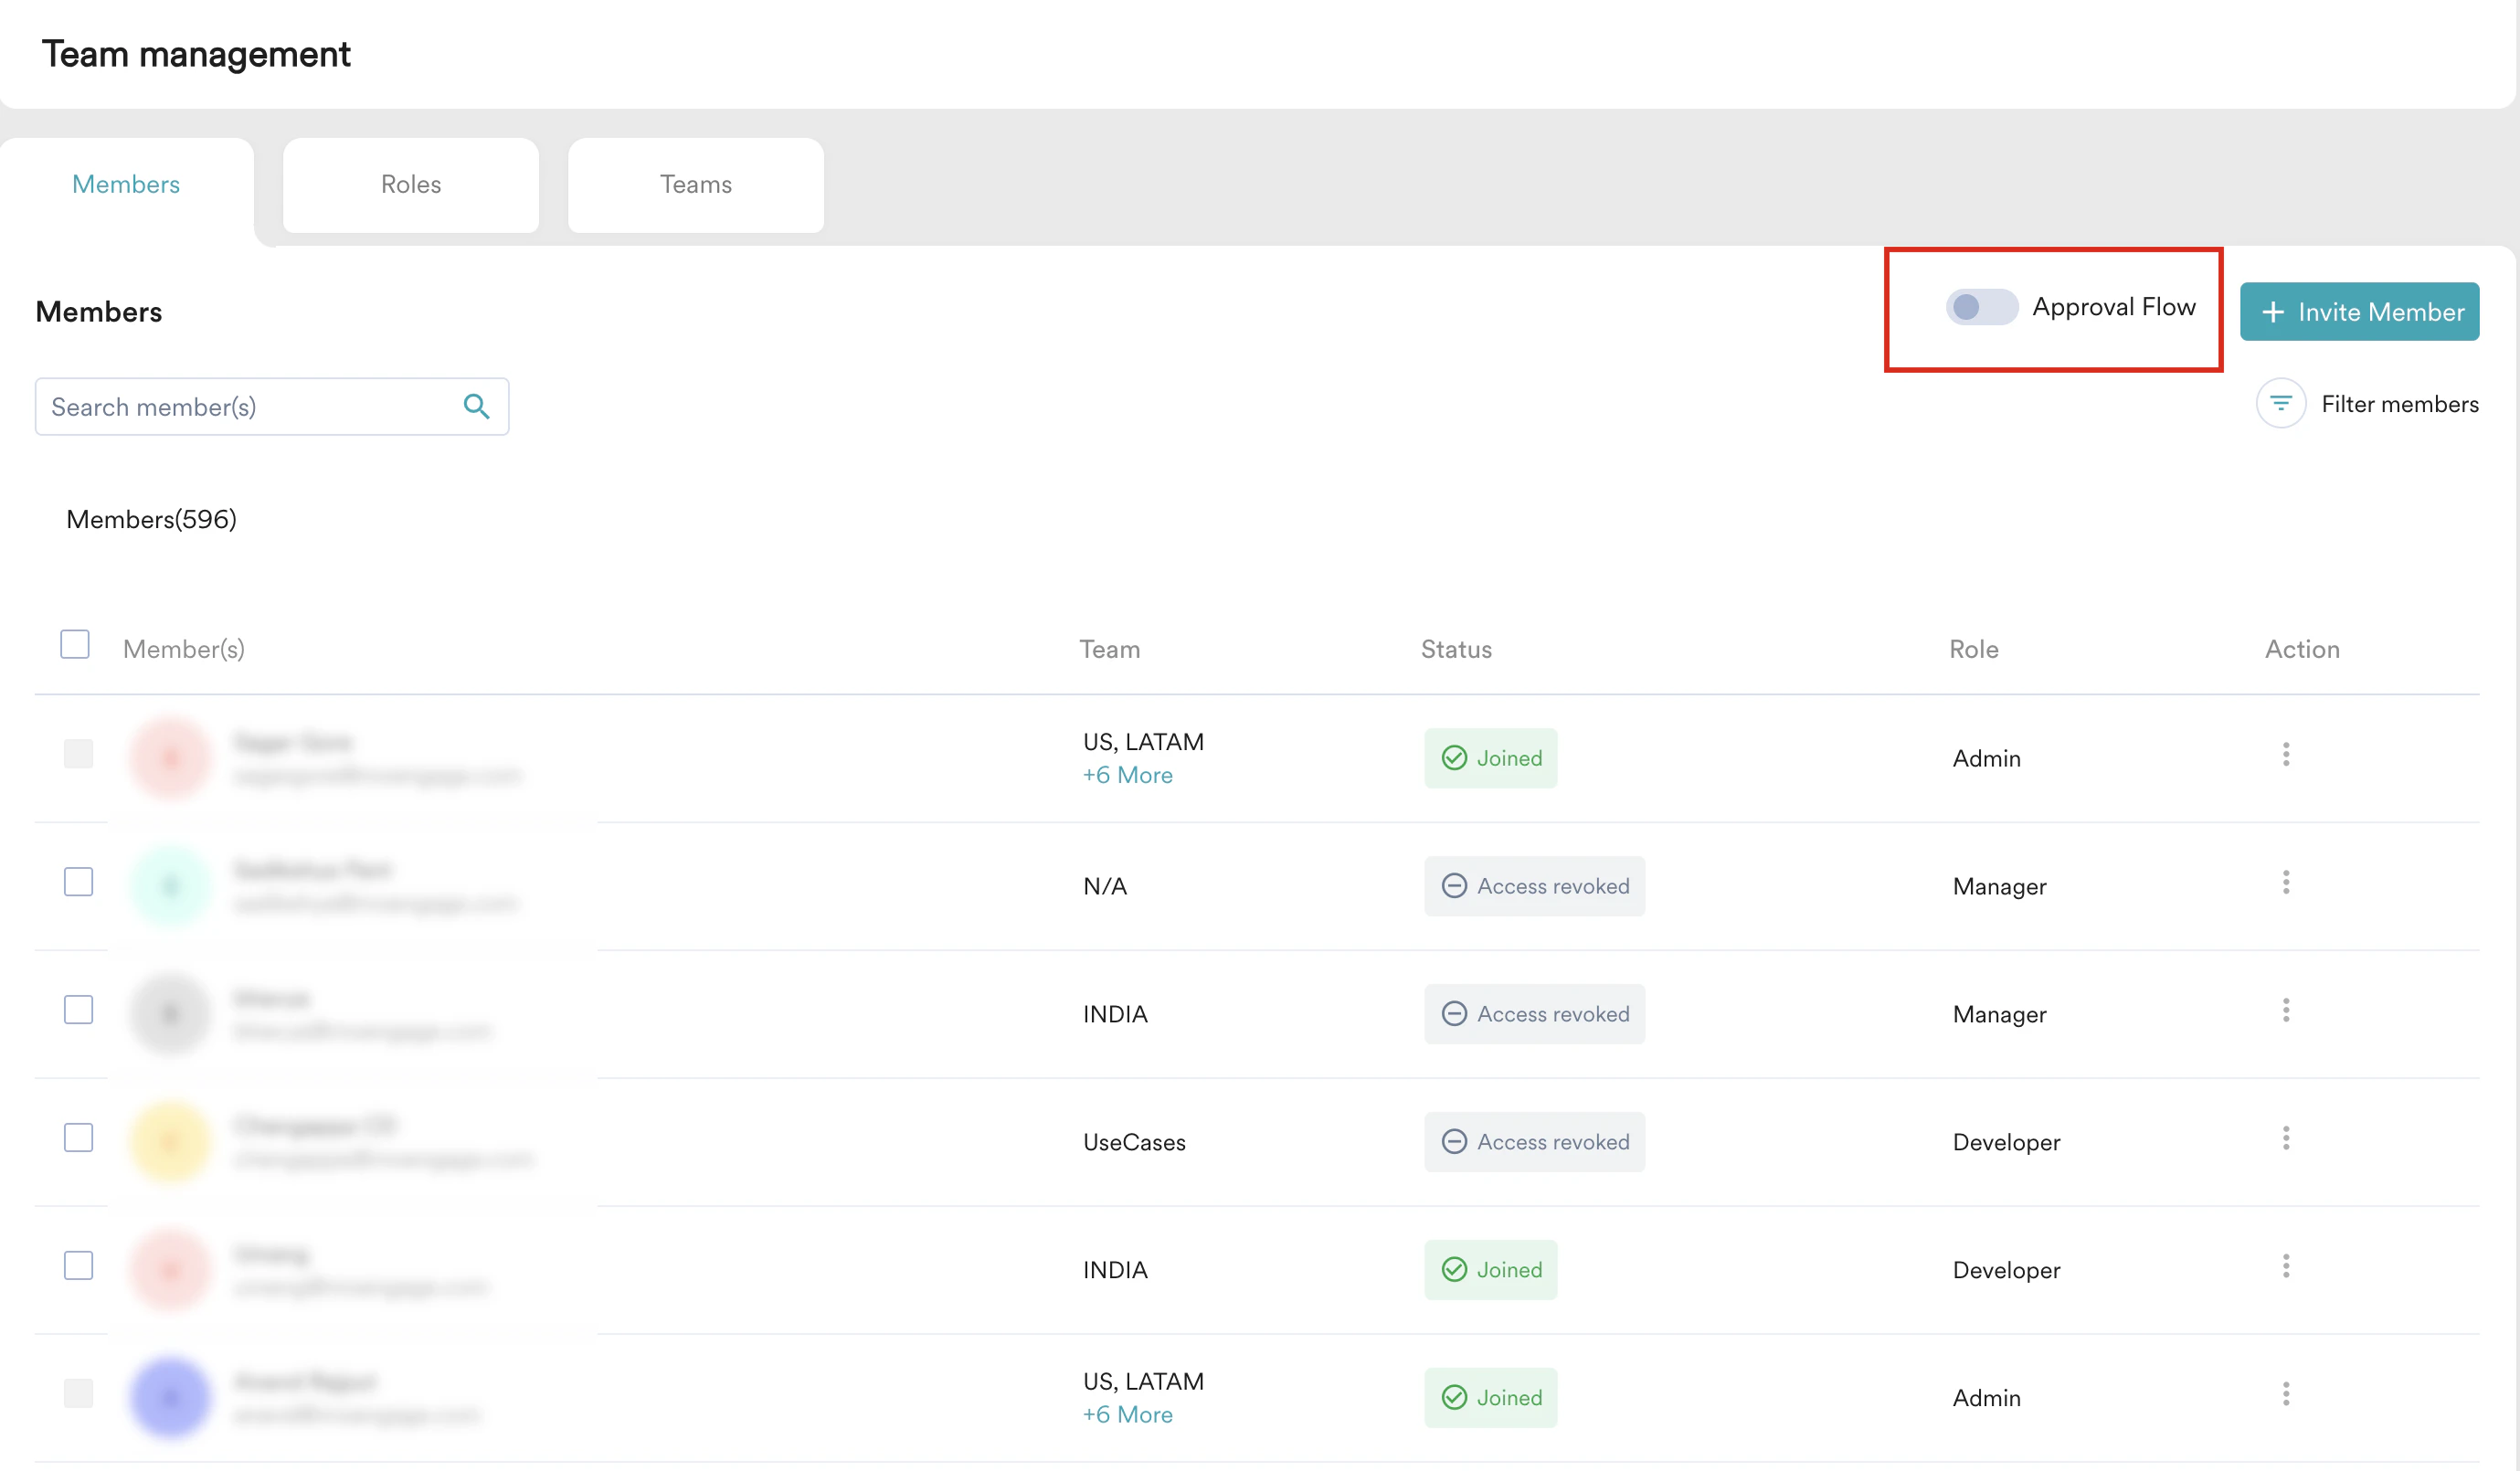Open the Teams tab
The width and height of the screenshot is (2520, 1471).
(695, 184)
